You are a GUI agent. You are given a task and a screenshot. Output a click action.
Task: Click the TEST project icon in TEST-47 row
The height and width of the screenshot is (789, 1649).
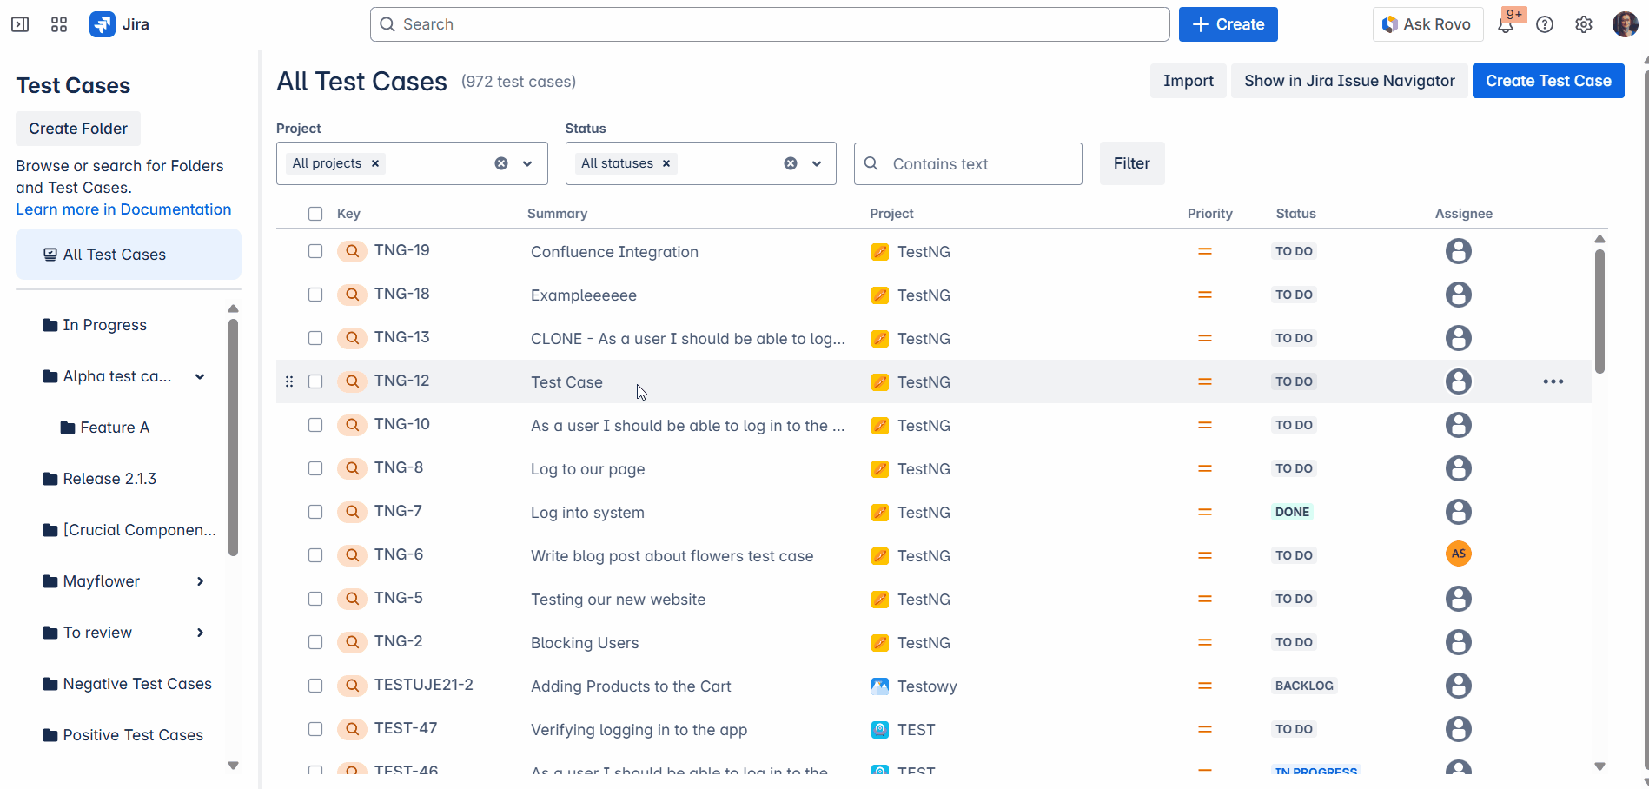tap(880, 729)
